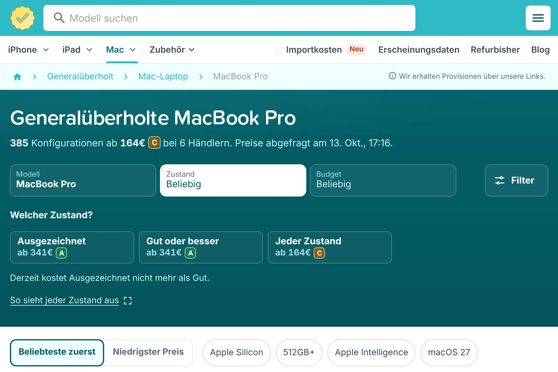
Task: Click the 'MacBook Pro' breadcrumb text
Action: 240,76
